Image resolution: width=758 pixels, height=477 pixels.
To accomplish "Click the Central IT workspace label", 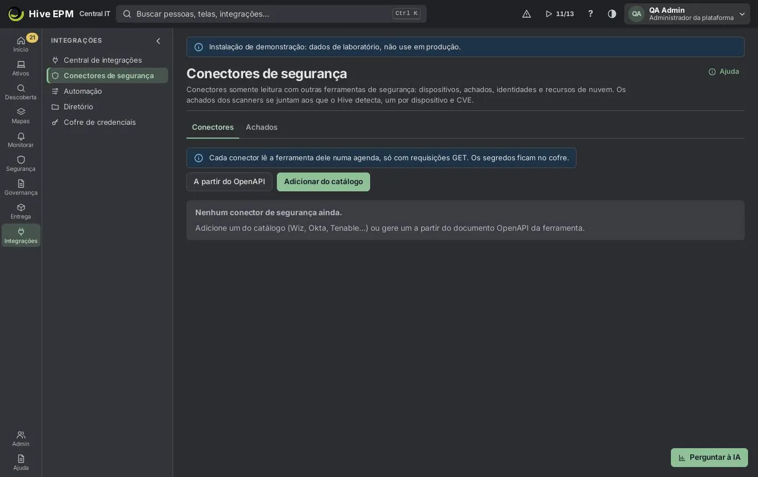I will 95,14.
